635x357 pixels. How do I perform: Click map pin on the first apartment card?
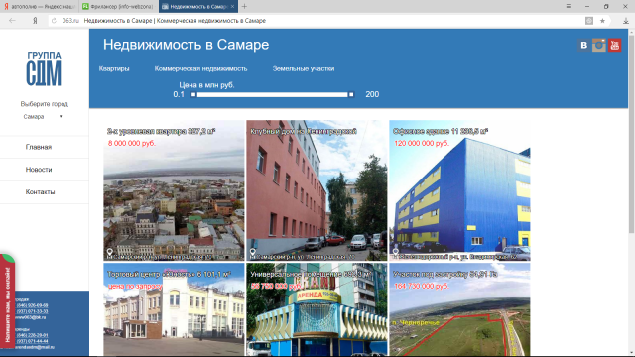click(110, 252)
